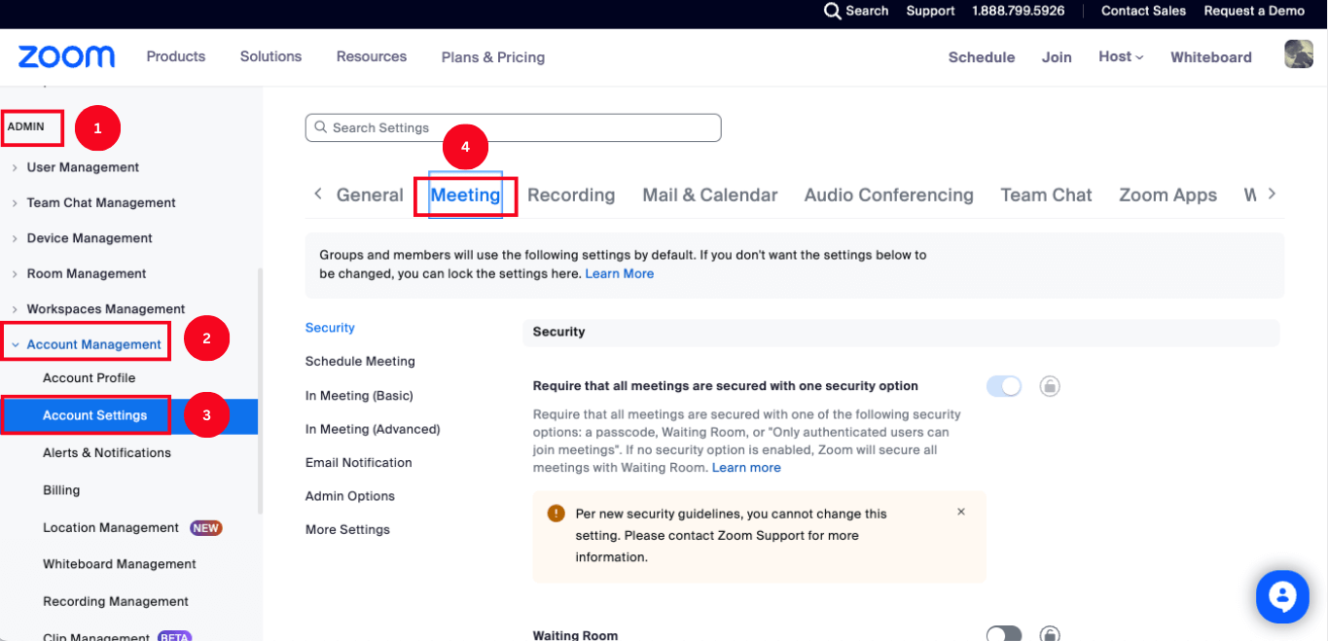Open the Resources menu
Viewport: 1328px width, 641px height.
372,56
